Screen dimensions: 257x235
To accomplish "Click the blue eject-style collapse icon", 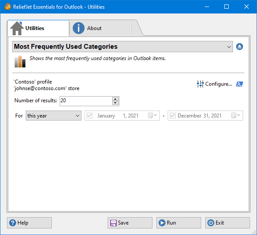I will (240, 47).
